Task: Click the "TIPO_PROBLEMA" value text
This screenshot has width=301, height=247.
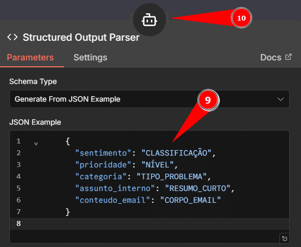Action: coord(172,177)
